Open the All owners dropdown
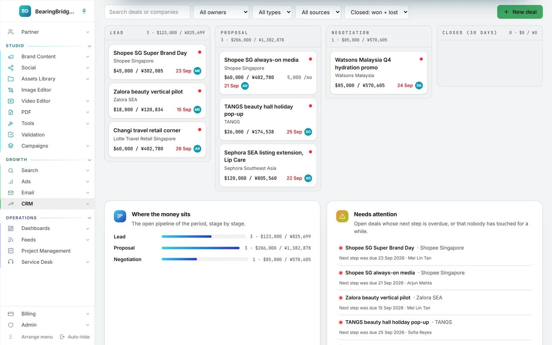552x345 pixels. (x=221, y=12)
